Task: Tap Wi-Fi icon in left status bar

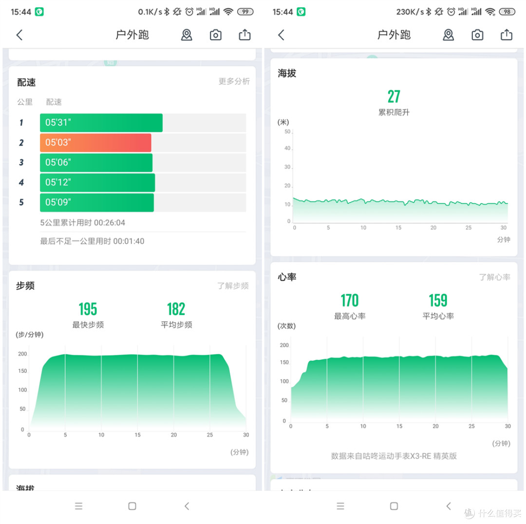Action: pos(228,12)
